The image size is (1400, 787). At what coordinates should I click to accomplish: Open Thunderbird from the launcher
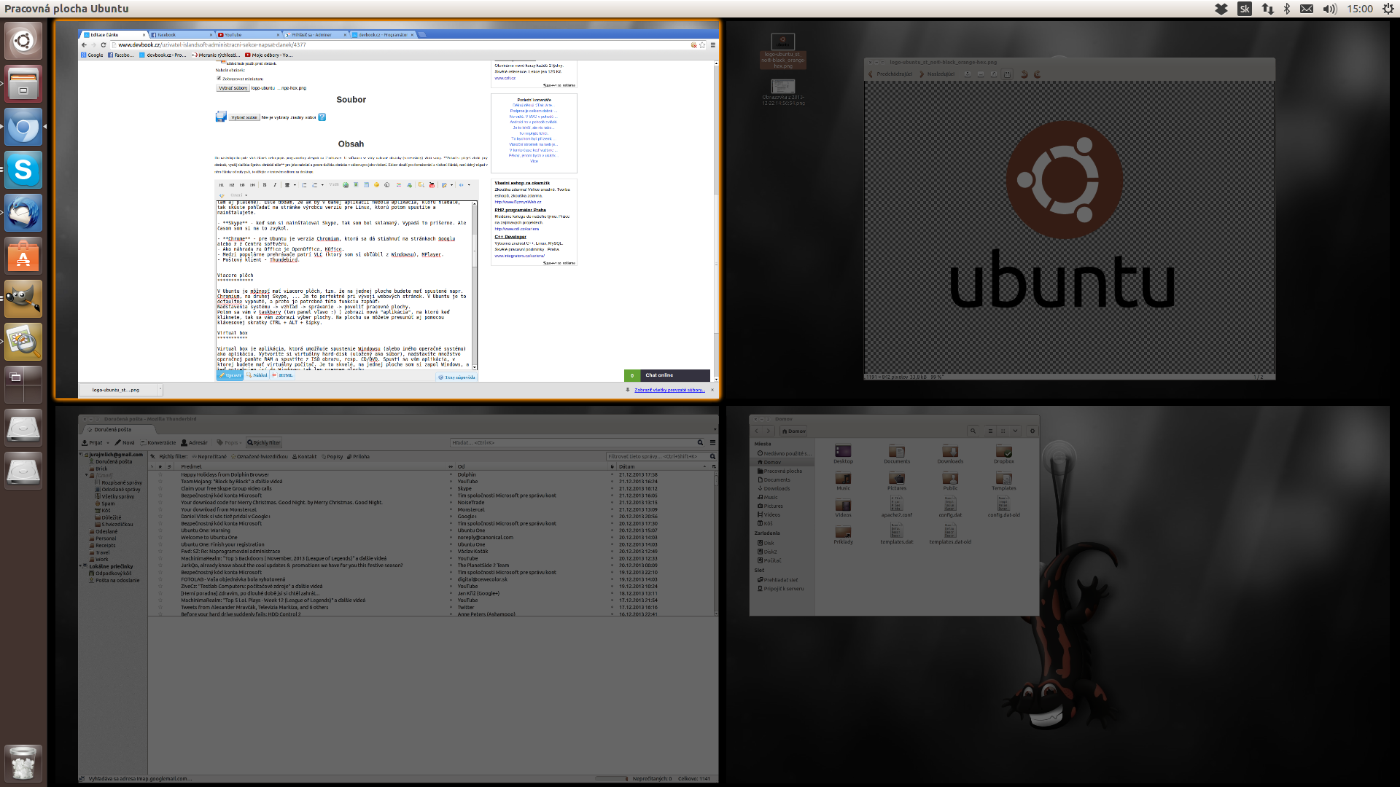[23, 214]
